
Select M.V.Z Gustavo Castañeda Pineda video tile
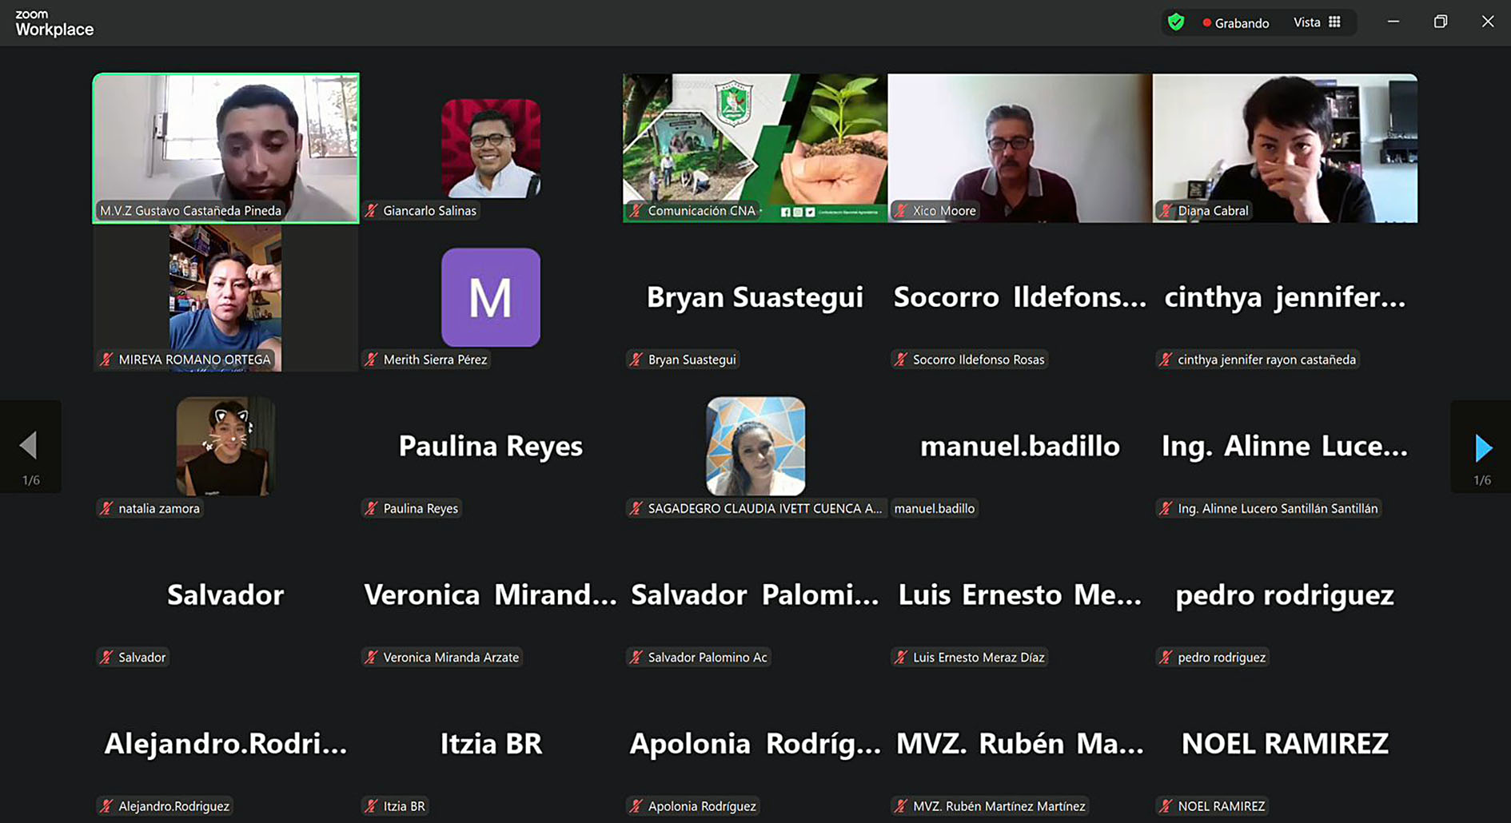coord(225,148)
